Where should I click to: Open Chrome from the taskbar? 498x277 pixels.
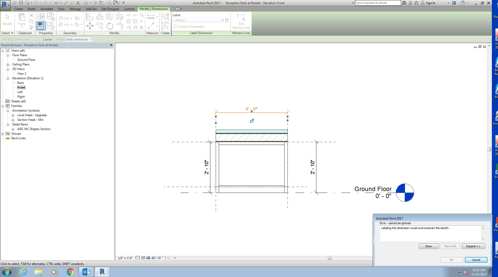(x=70, y=272)
